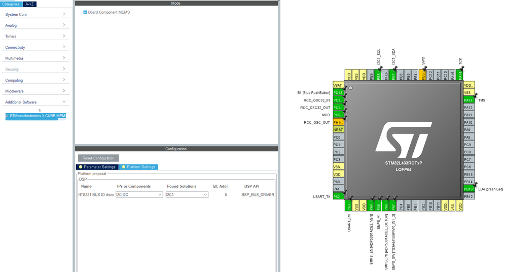Select the VBAT pin
This screenshot has height=272, width=506.
point(339,85)
